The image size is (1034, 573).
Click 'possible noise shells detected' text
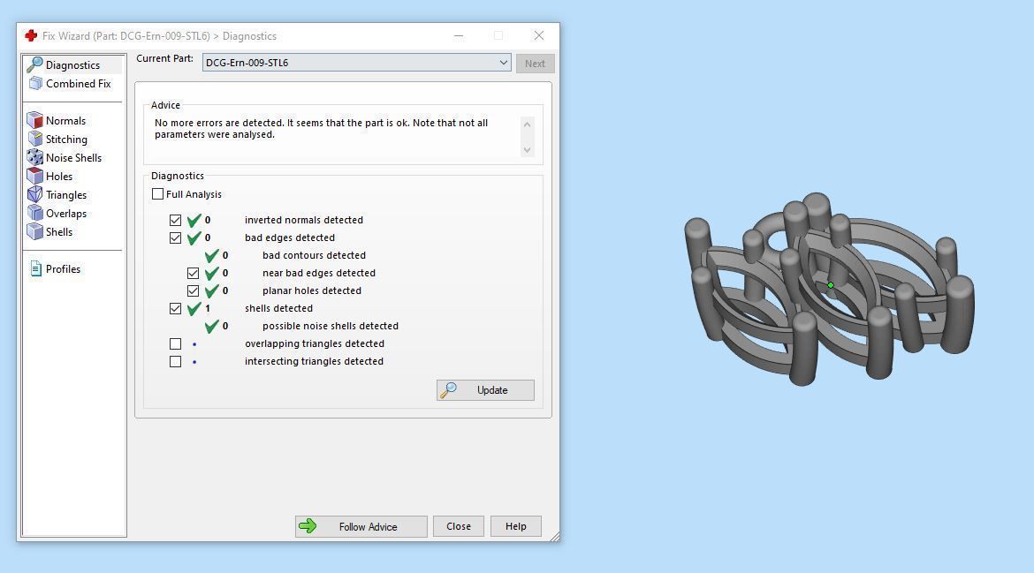pos(331,326)
